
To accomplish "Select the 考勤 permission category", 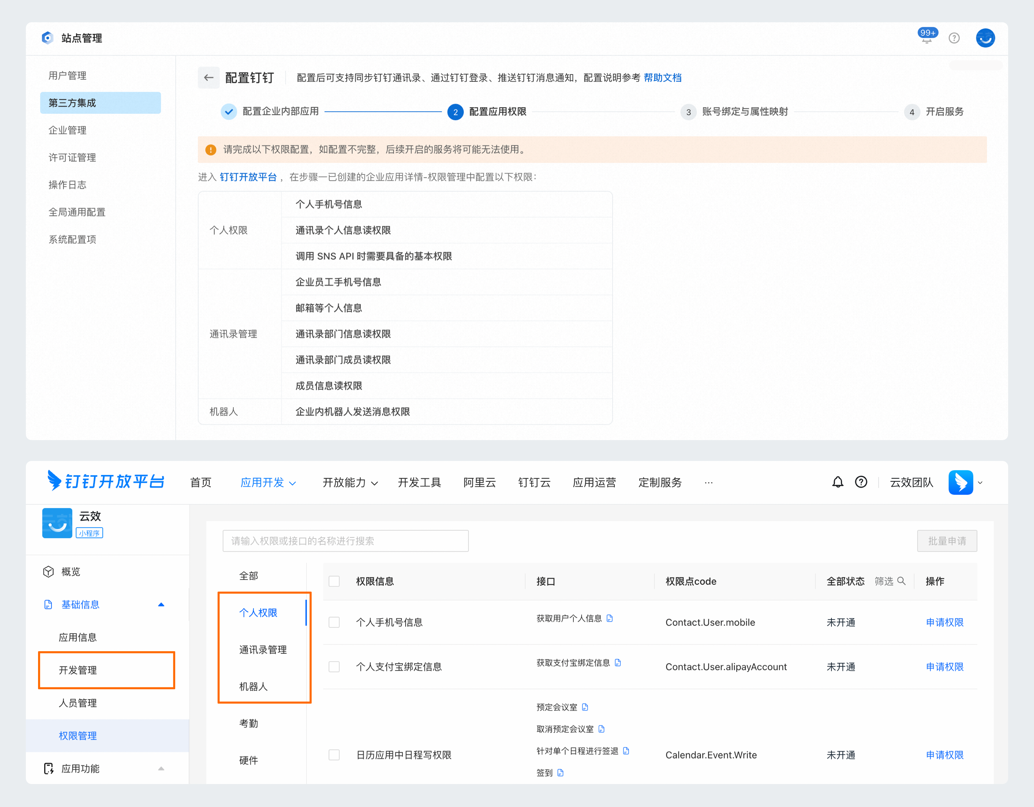I will [248, 724].
